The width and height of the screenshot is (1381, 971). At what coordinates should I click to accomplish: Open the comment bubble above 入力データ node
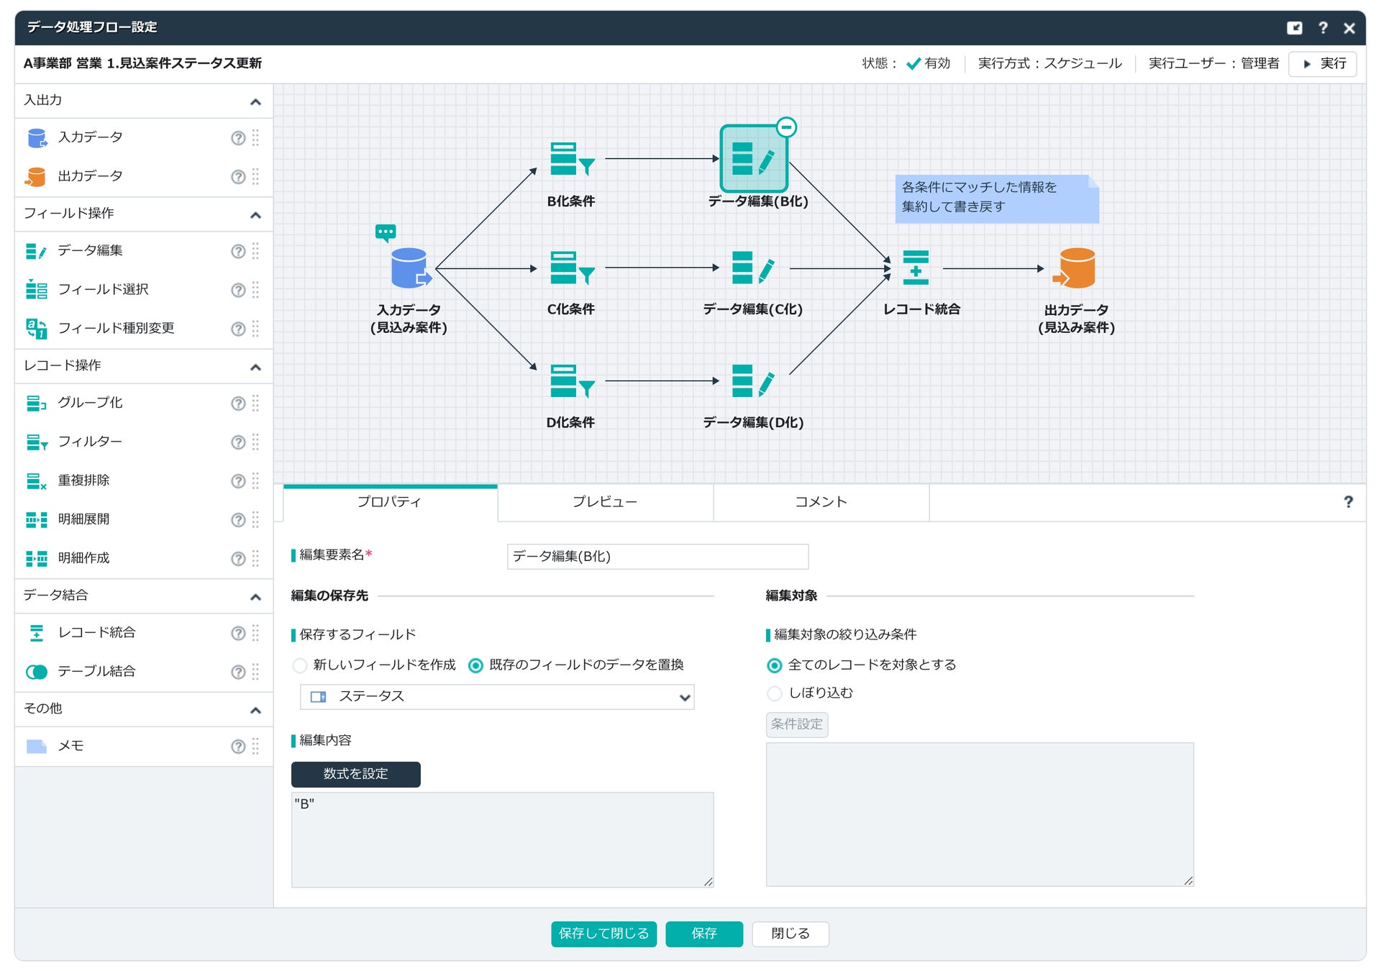(386, 232)
